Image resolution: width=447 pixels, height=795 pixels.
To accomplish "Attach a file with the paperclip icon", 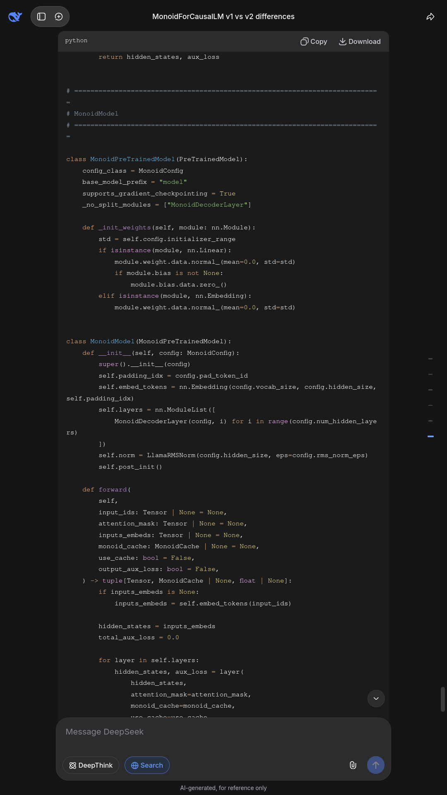I will pos(353,765).
